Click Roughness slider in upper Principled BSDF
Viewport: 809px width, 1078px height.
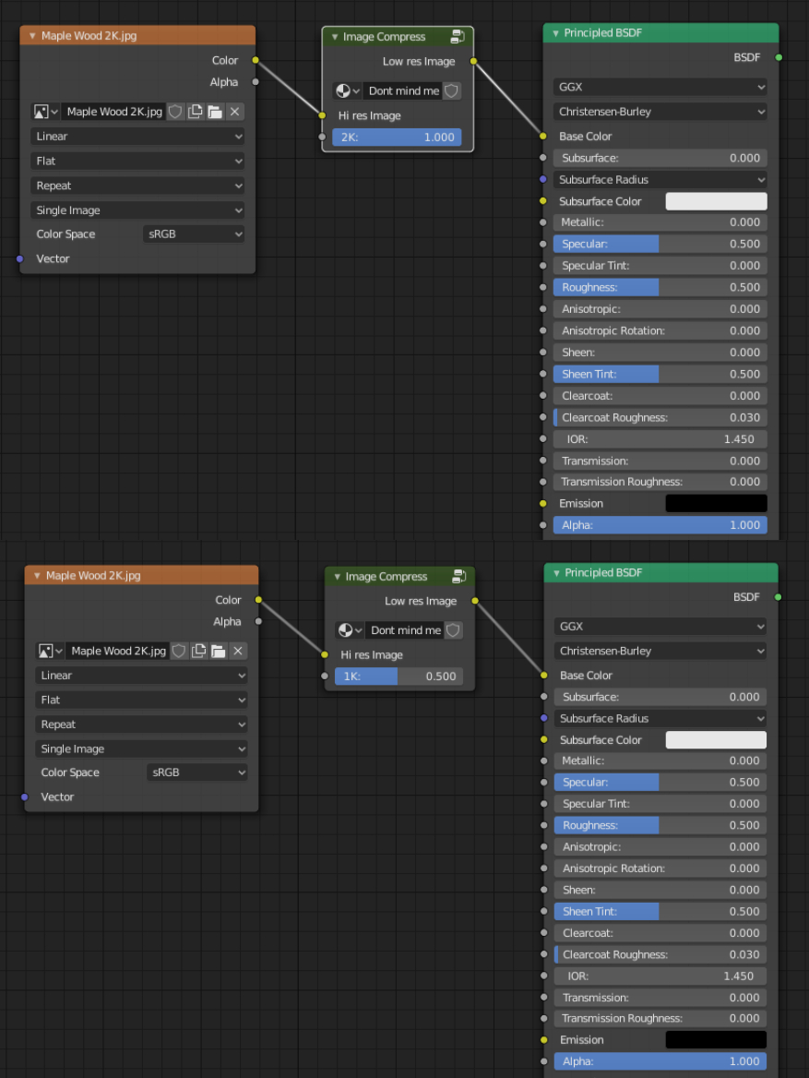[x=660, y=287]
